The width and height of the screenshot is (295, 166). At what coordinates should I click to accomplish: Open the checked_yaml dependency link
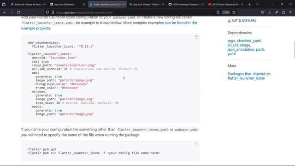tap(249, 41)
